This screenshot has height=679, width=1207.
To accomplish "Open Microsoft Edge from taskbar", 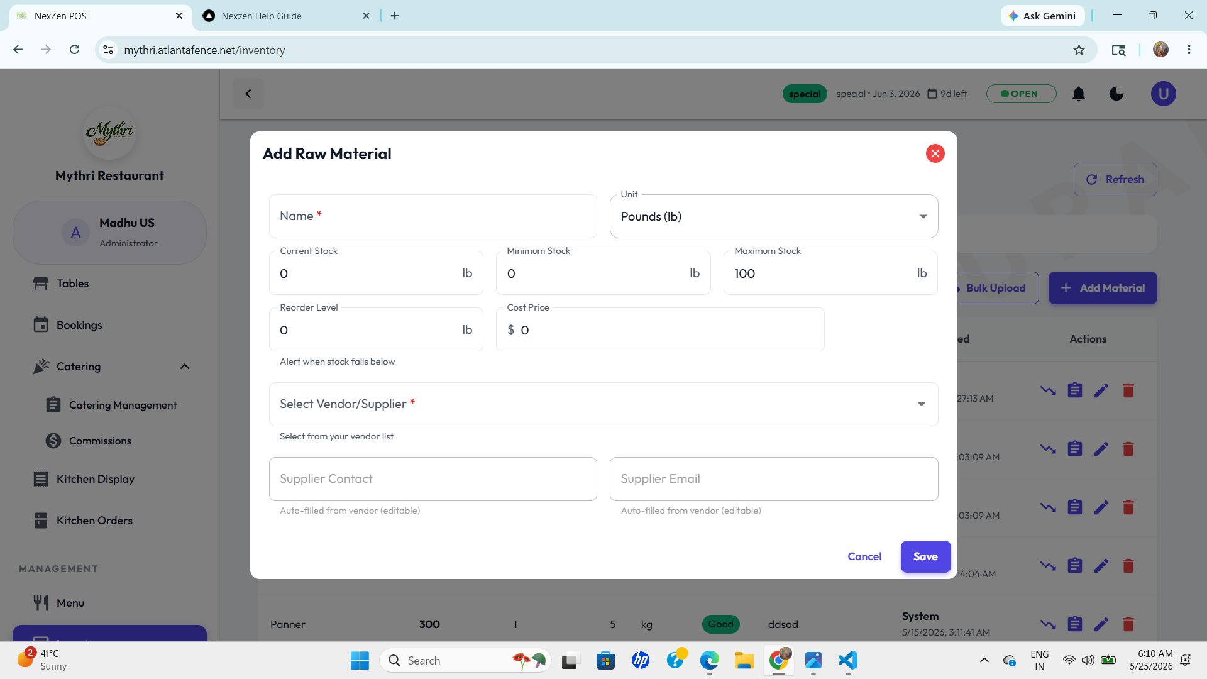I will click(x=709, y=660).
